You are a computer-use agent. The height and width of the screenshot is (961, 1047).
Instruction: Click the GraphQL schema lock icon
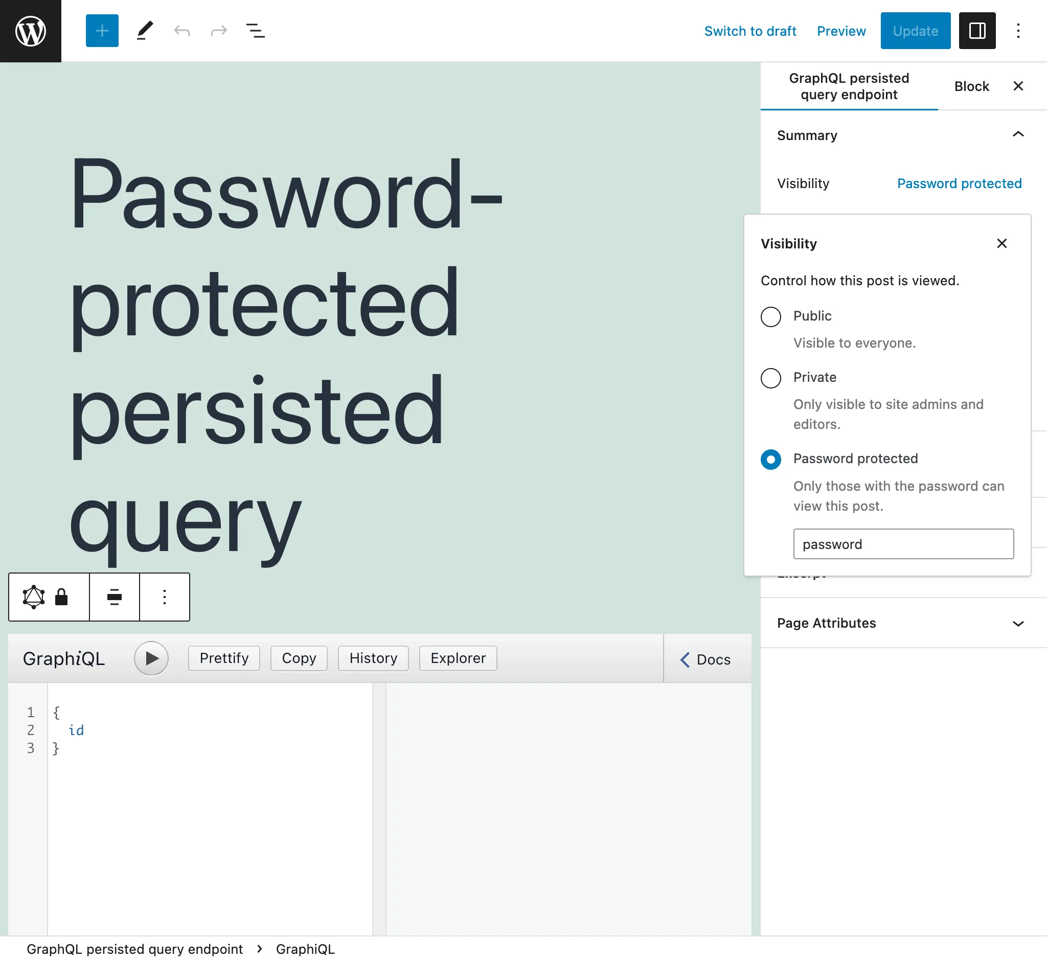tap(62, 597)
